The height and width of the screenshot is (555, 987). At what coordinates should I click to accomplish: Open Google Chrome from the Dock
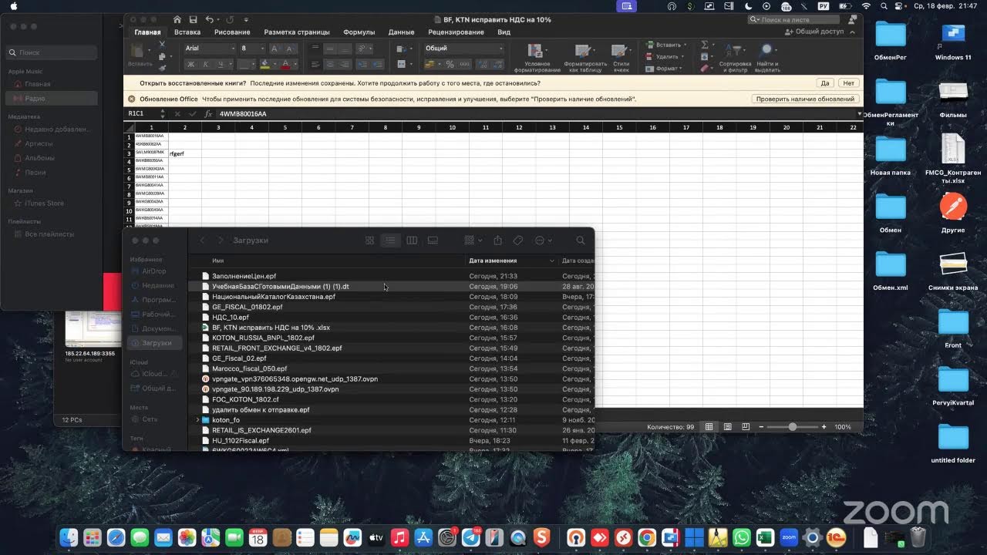[x=647, y=537]
